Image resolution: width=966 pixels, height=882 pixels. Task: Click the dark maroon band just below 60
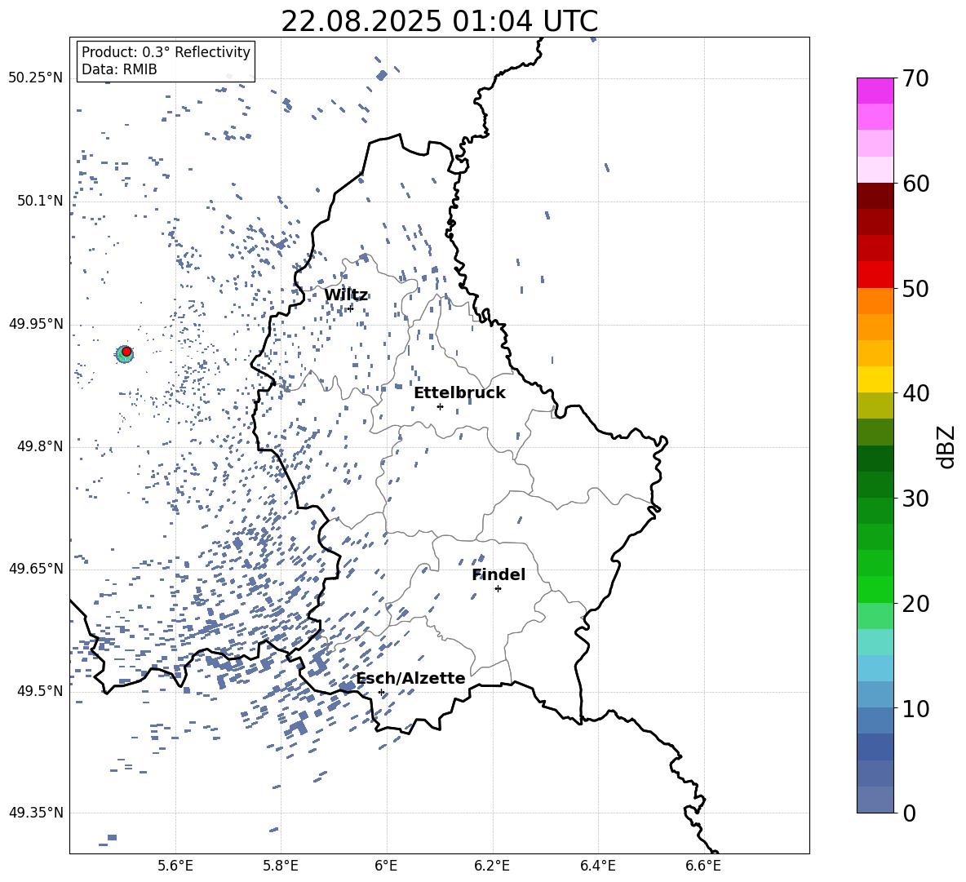coord(875,196)
